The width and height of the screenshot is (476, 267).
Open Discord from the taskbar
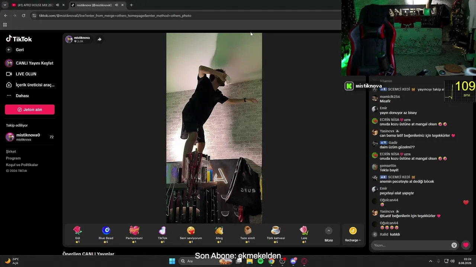(x=293, y=261)
